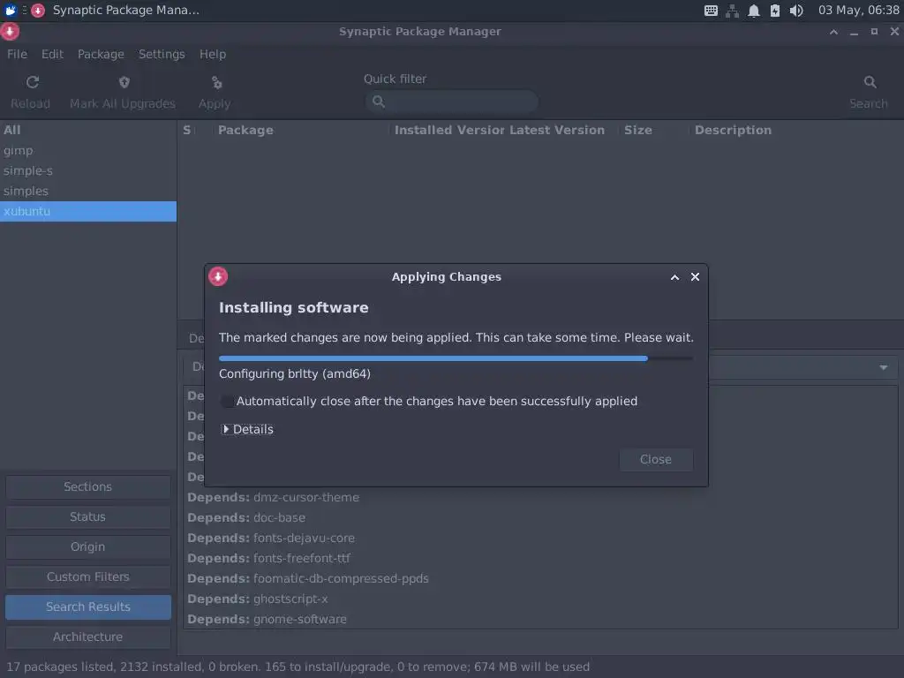
Task: Open the network connection tray icon
Action: [732, 11]
